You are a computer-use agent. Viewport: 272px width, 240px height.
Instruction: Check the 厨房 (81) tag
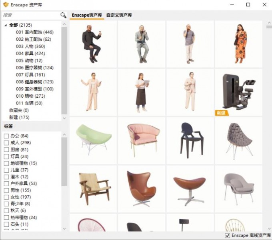point(6,150)
